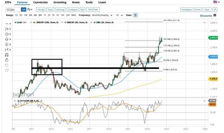Click the expand chart fullscreen arrow icon
The image size is (224, 133).
tap(215, 10)
